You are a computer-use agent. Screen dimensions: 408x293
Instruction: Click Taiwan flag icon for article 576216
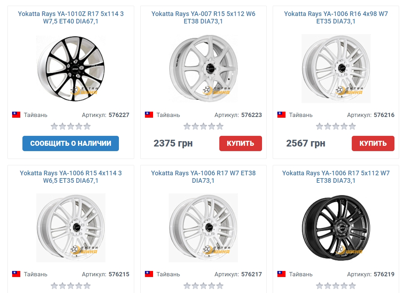pos(281,114)
